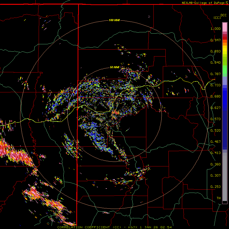Image resolution: width=229 pixels, height=229 pixels.
Task: Click the 0.893 value on the color scale
Action: [x=216, y=51]
